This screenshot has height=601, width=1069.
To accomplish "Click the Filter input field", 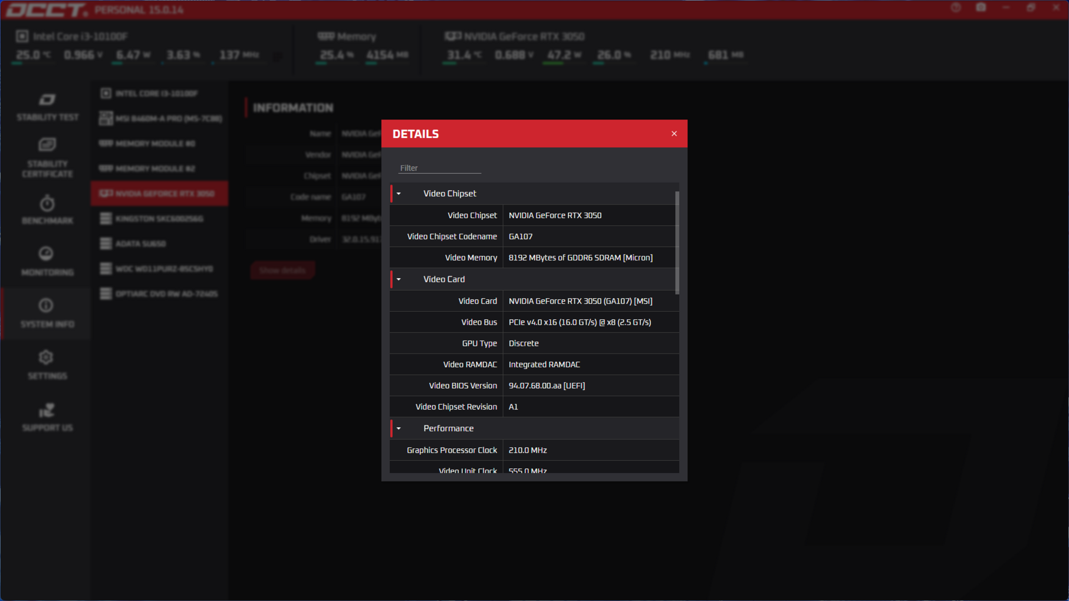I will click(440, 168).
